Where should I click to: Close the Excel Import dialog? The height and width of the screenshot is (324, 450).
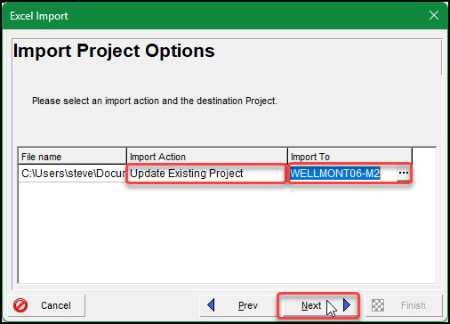point(434,15)
